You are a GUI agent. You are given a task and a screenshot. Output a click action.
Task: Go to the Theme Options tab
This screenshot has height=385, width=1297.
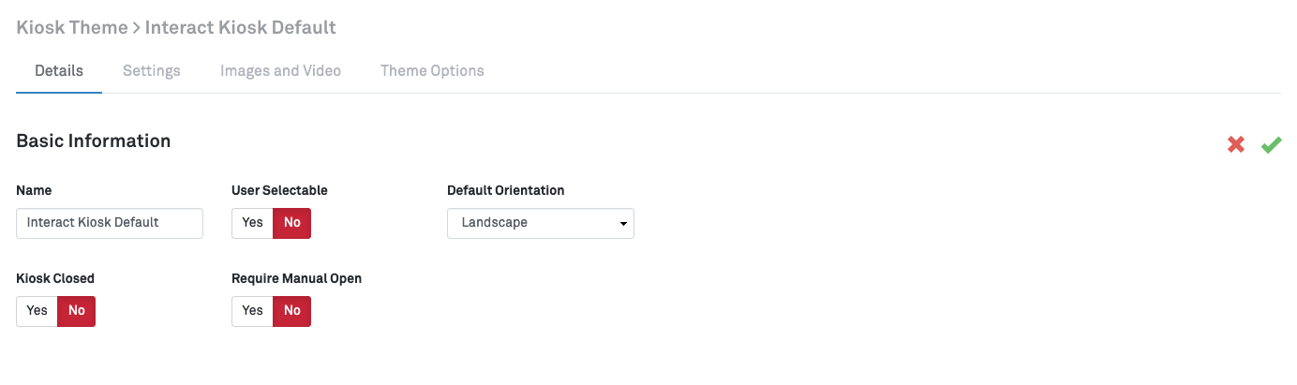432,71
